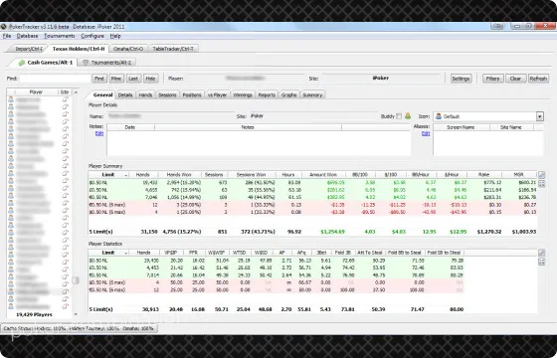Click the Player Statistics column settings icon

click(541, 253)
